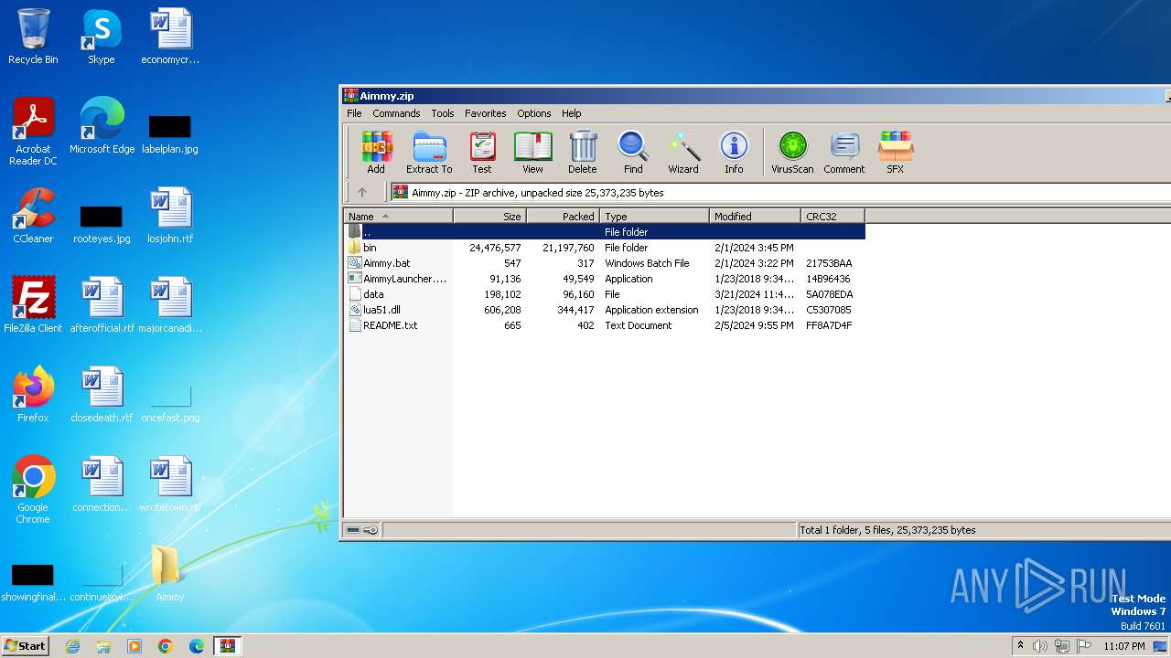The height and width of the screenshot is (658, 1171).
Task: Click the Start button
Action: coord(26,645)
